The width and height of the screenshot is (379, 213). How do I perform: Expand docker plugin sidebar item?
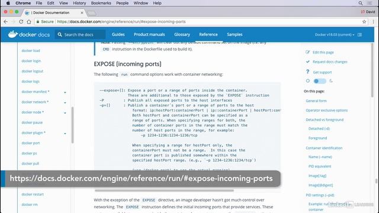(x=65, y=133)
